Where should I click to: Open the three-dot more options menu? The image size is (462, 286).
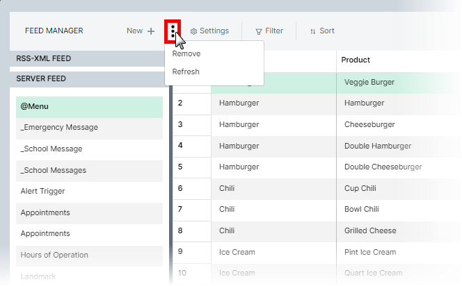[x=173, y=31]
